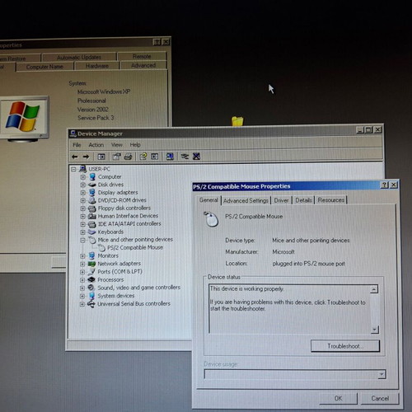Click the Properties toolbar icon
Viewport: 412px width, 412px height.
pyautogui.click(x=116, y=157)
